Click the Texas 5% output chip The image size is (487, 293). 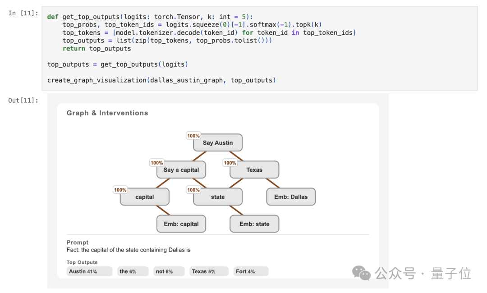(209, 271)
